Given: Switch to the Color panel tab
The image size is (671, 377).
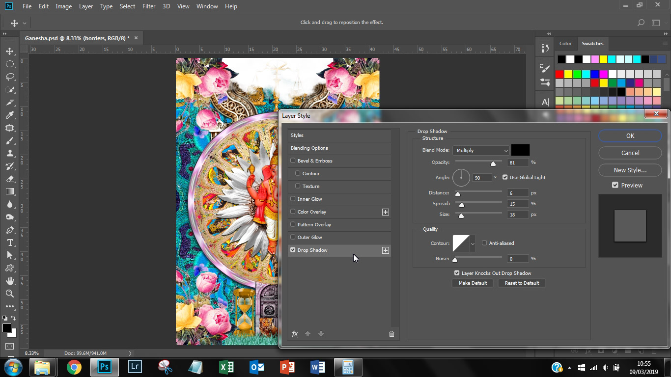Looking at the screenshot, I should point(565,43).
